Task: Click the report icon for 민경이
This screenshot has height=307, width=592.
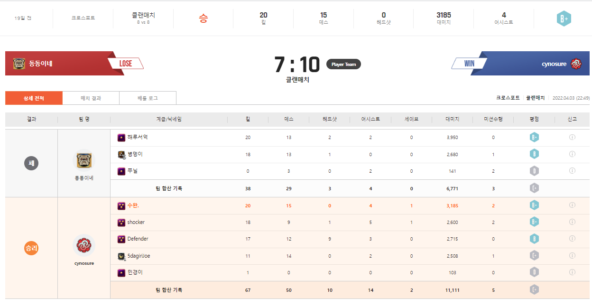Action: tap(572, 272)
